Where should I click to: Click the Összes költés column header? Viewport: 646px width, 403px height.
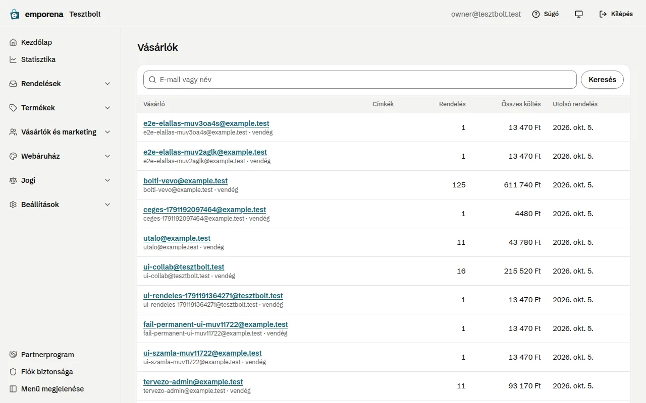tap(521, 104)
